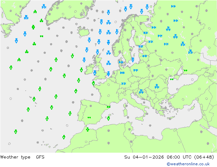Select the gray cloud dot over Iceland

(x=84, y=28)
